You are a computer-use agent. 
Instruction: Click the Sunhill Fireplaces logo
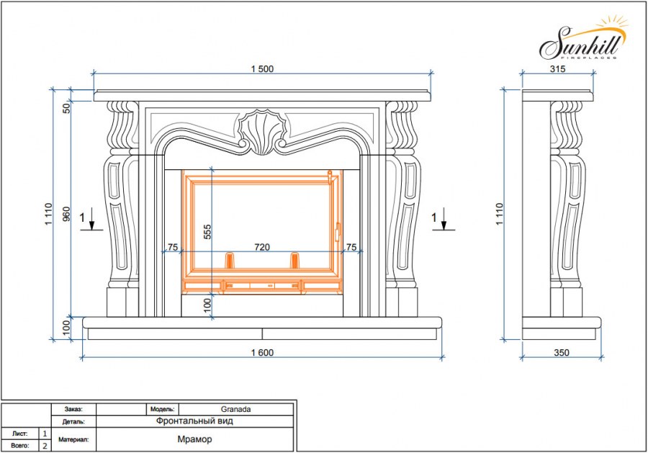[x=580, y=42]
